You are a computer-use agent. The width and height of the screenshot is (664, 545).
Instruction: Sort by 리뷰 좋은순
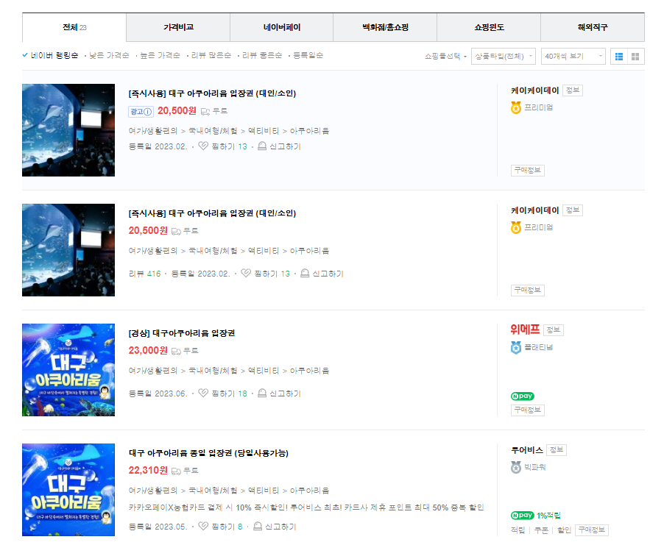click(x=262, y=55)
